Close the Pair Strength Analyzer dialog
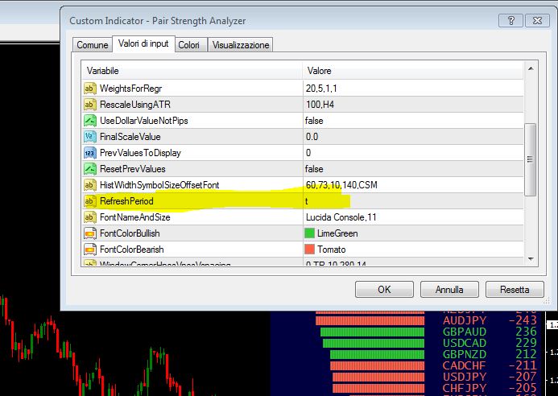 pyautogui.click(x=537, y=21)
